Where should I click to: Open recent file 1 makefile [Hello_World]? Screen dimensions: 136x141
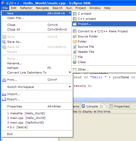coord(36,113)
